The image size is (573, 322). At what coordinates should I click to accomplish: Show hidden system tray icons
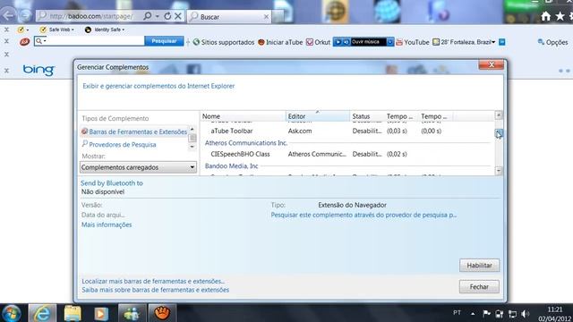473,313
